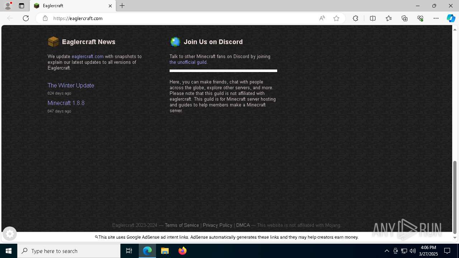
Task: Launch Firefox from taskbar
Action: point(183,251)
